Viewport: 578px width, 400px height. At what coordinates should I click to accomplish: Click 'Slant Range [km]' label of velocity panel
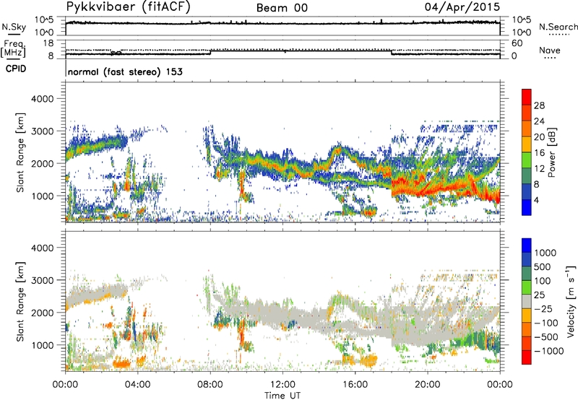[20, 301]
